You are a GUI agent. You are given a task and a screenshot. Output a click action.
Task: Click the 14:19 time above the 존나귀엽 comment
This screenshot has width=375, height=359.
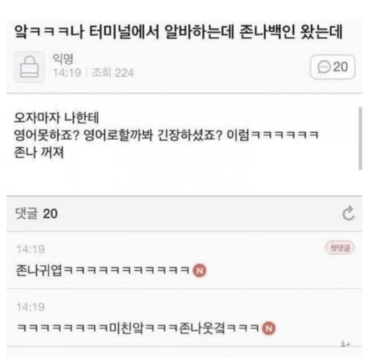(31, 249)
